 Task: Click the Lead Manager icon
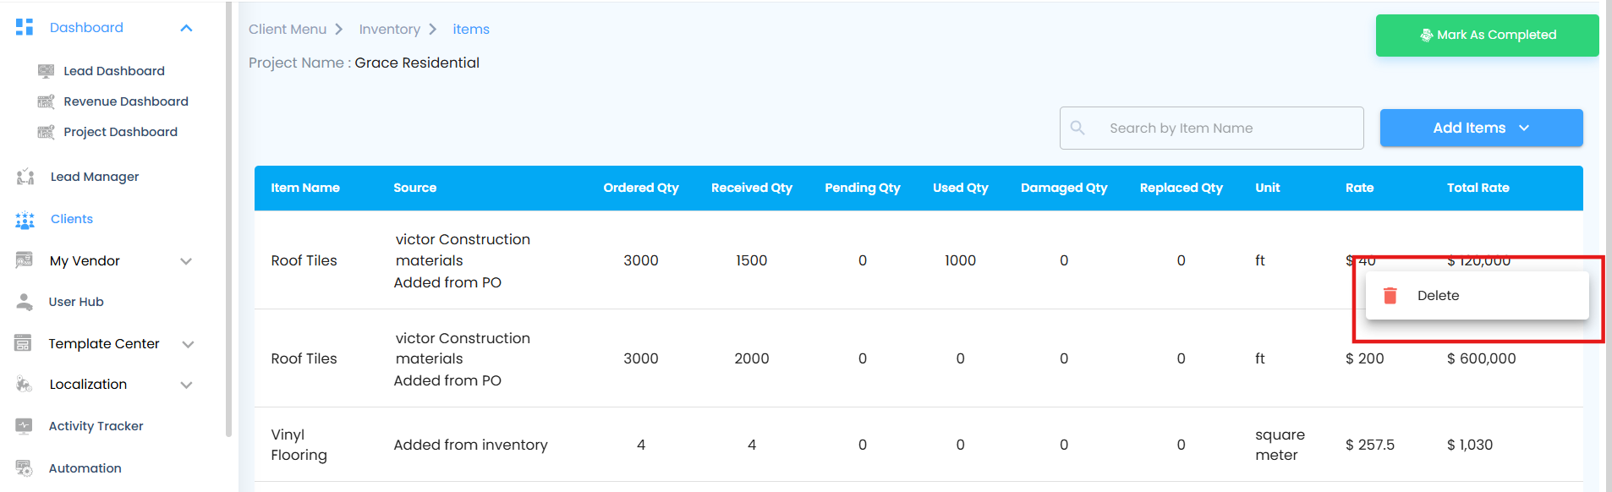(x=25, y=177)
